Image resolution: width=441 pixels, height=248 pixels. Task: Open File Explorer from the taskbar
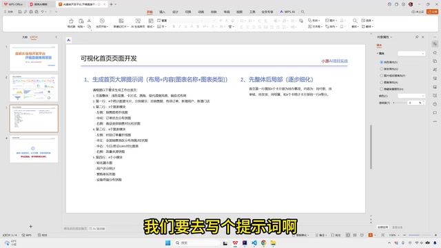tap(273, 243)
